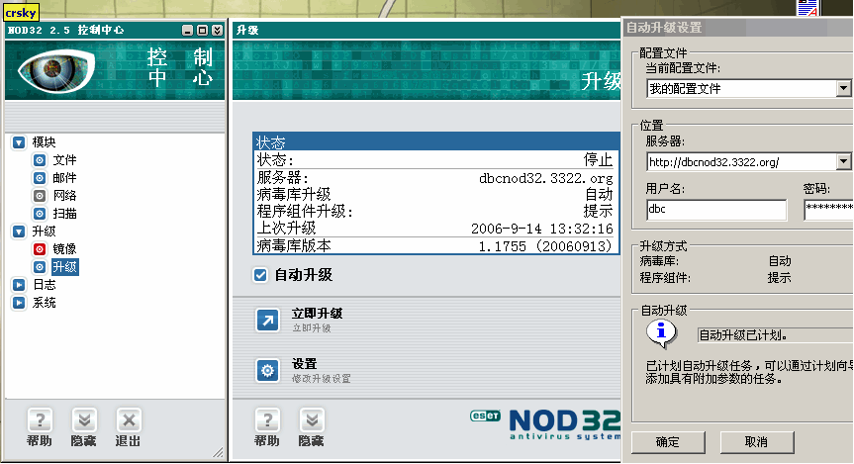Select 网络 in module tree

click(x=64, y=196)
